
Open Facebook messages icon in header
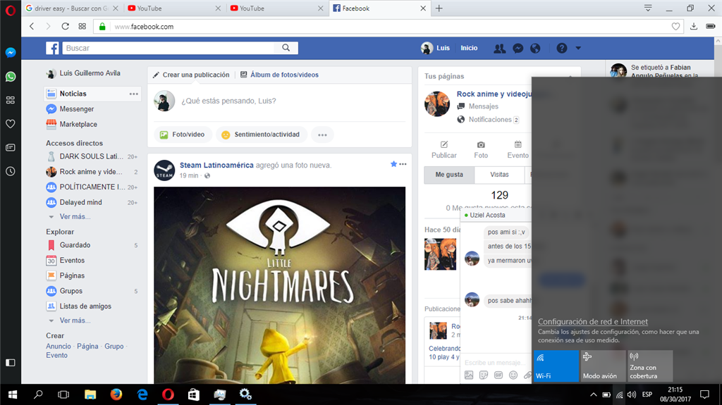click(x=518, y=49)
